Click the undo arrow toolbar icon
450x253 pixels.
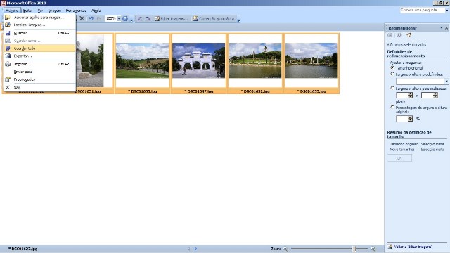pyautogui.click(x=91, y=18)
